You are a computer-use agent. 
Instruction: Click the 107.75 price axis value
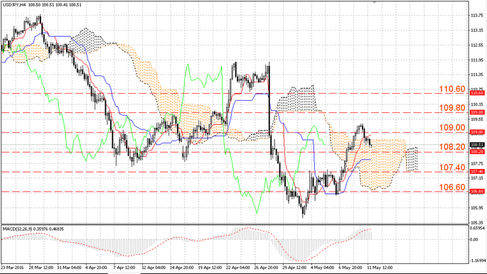[477, 163]
